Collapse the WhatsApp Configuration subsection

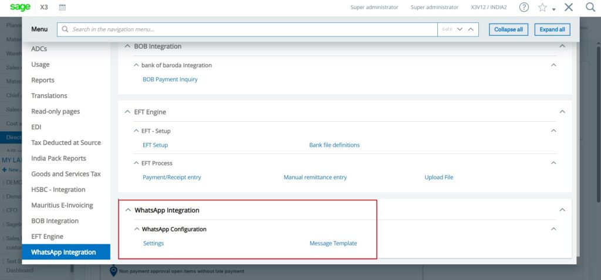pos(137,230)
